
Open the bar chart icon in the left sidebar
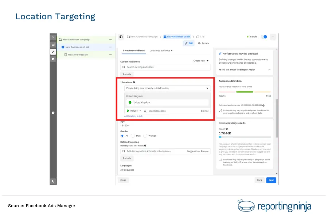point(53,44)
